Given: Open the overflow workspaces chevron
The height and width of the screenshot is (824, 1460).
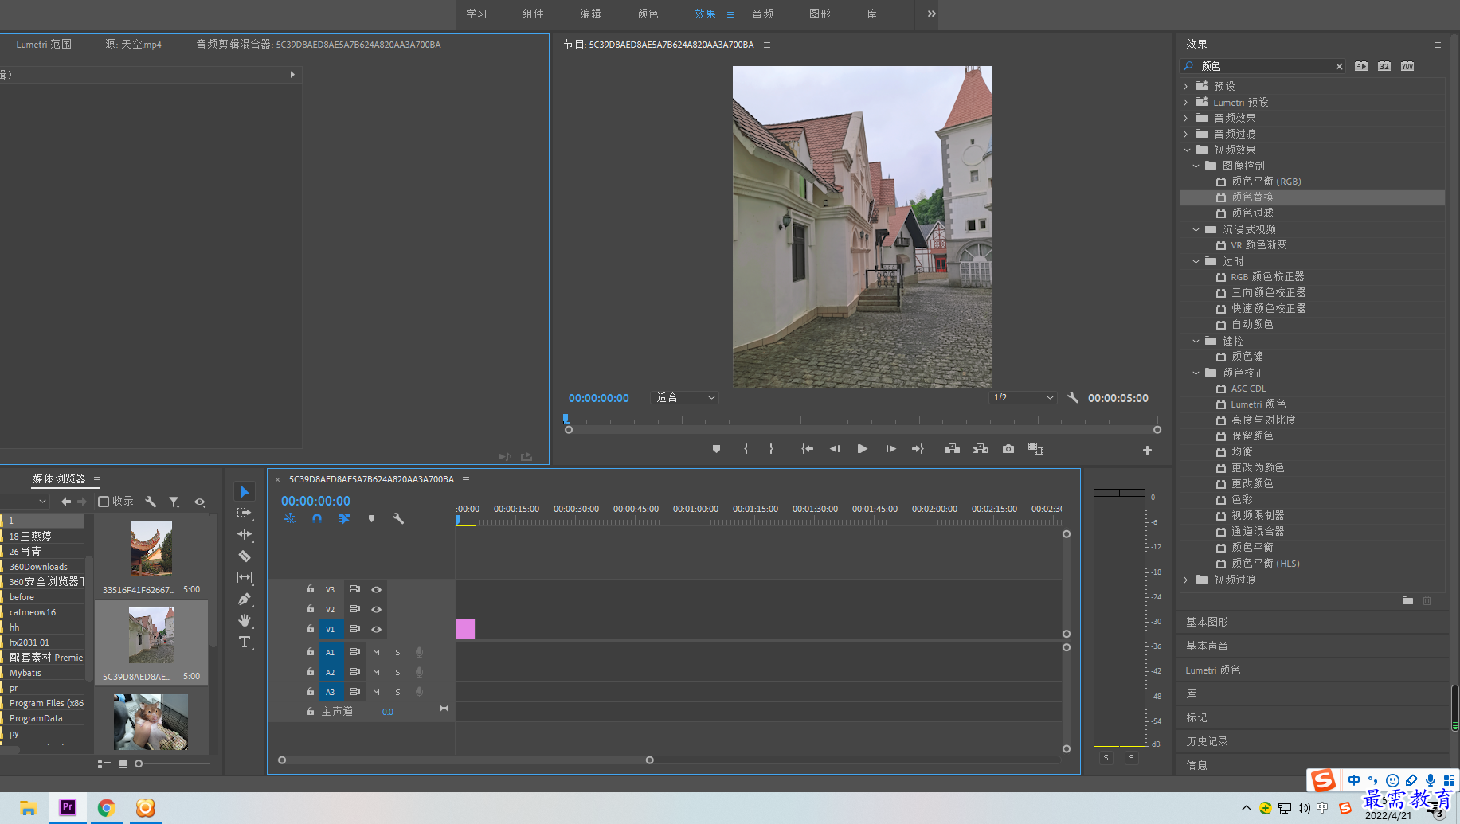Looking at the screenshot, I should coord(932,14).
